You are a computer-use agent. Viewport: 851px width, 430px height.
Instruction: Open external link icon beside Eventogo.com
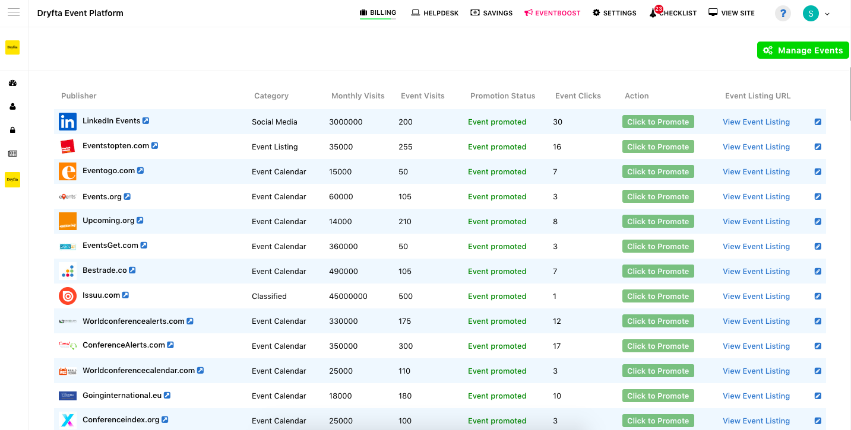click(140, 170)
